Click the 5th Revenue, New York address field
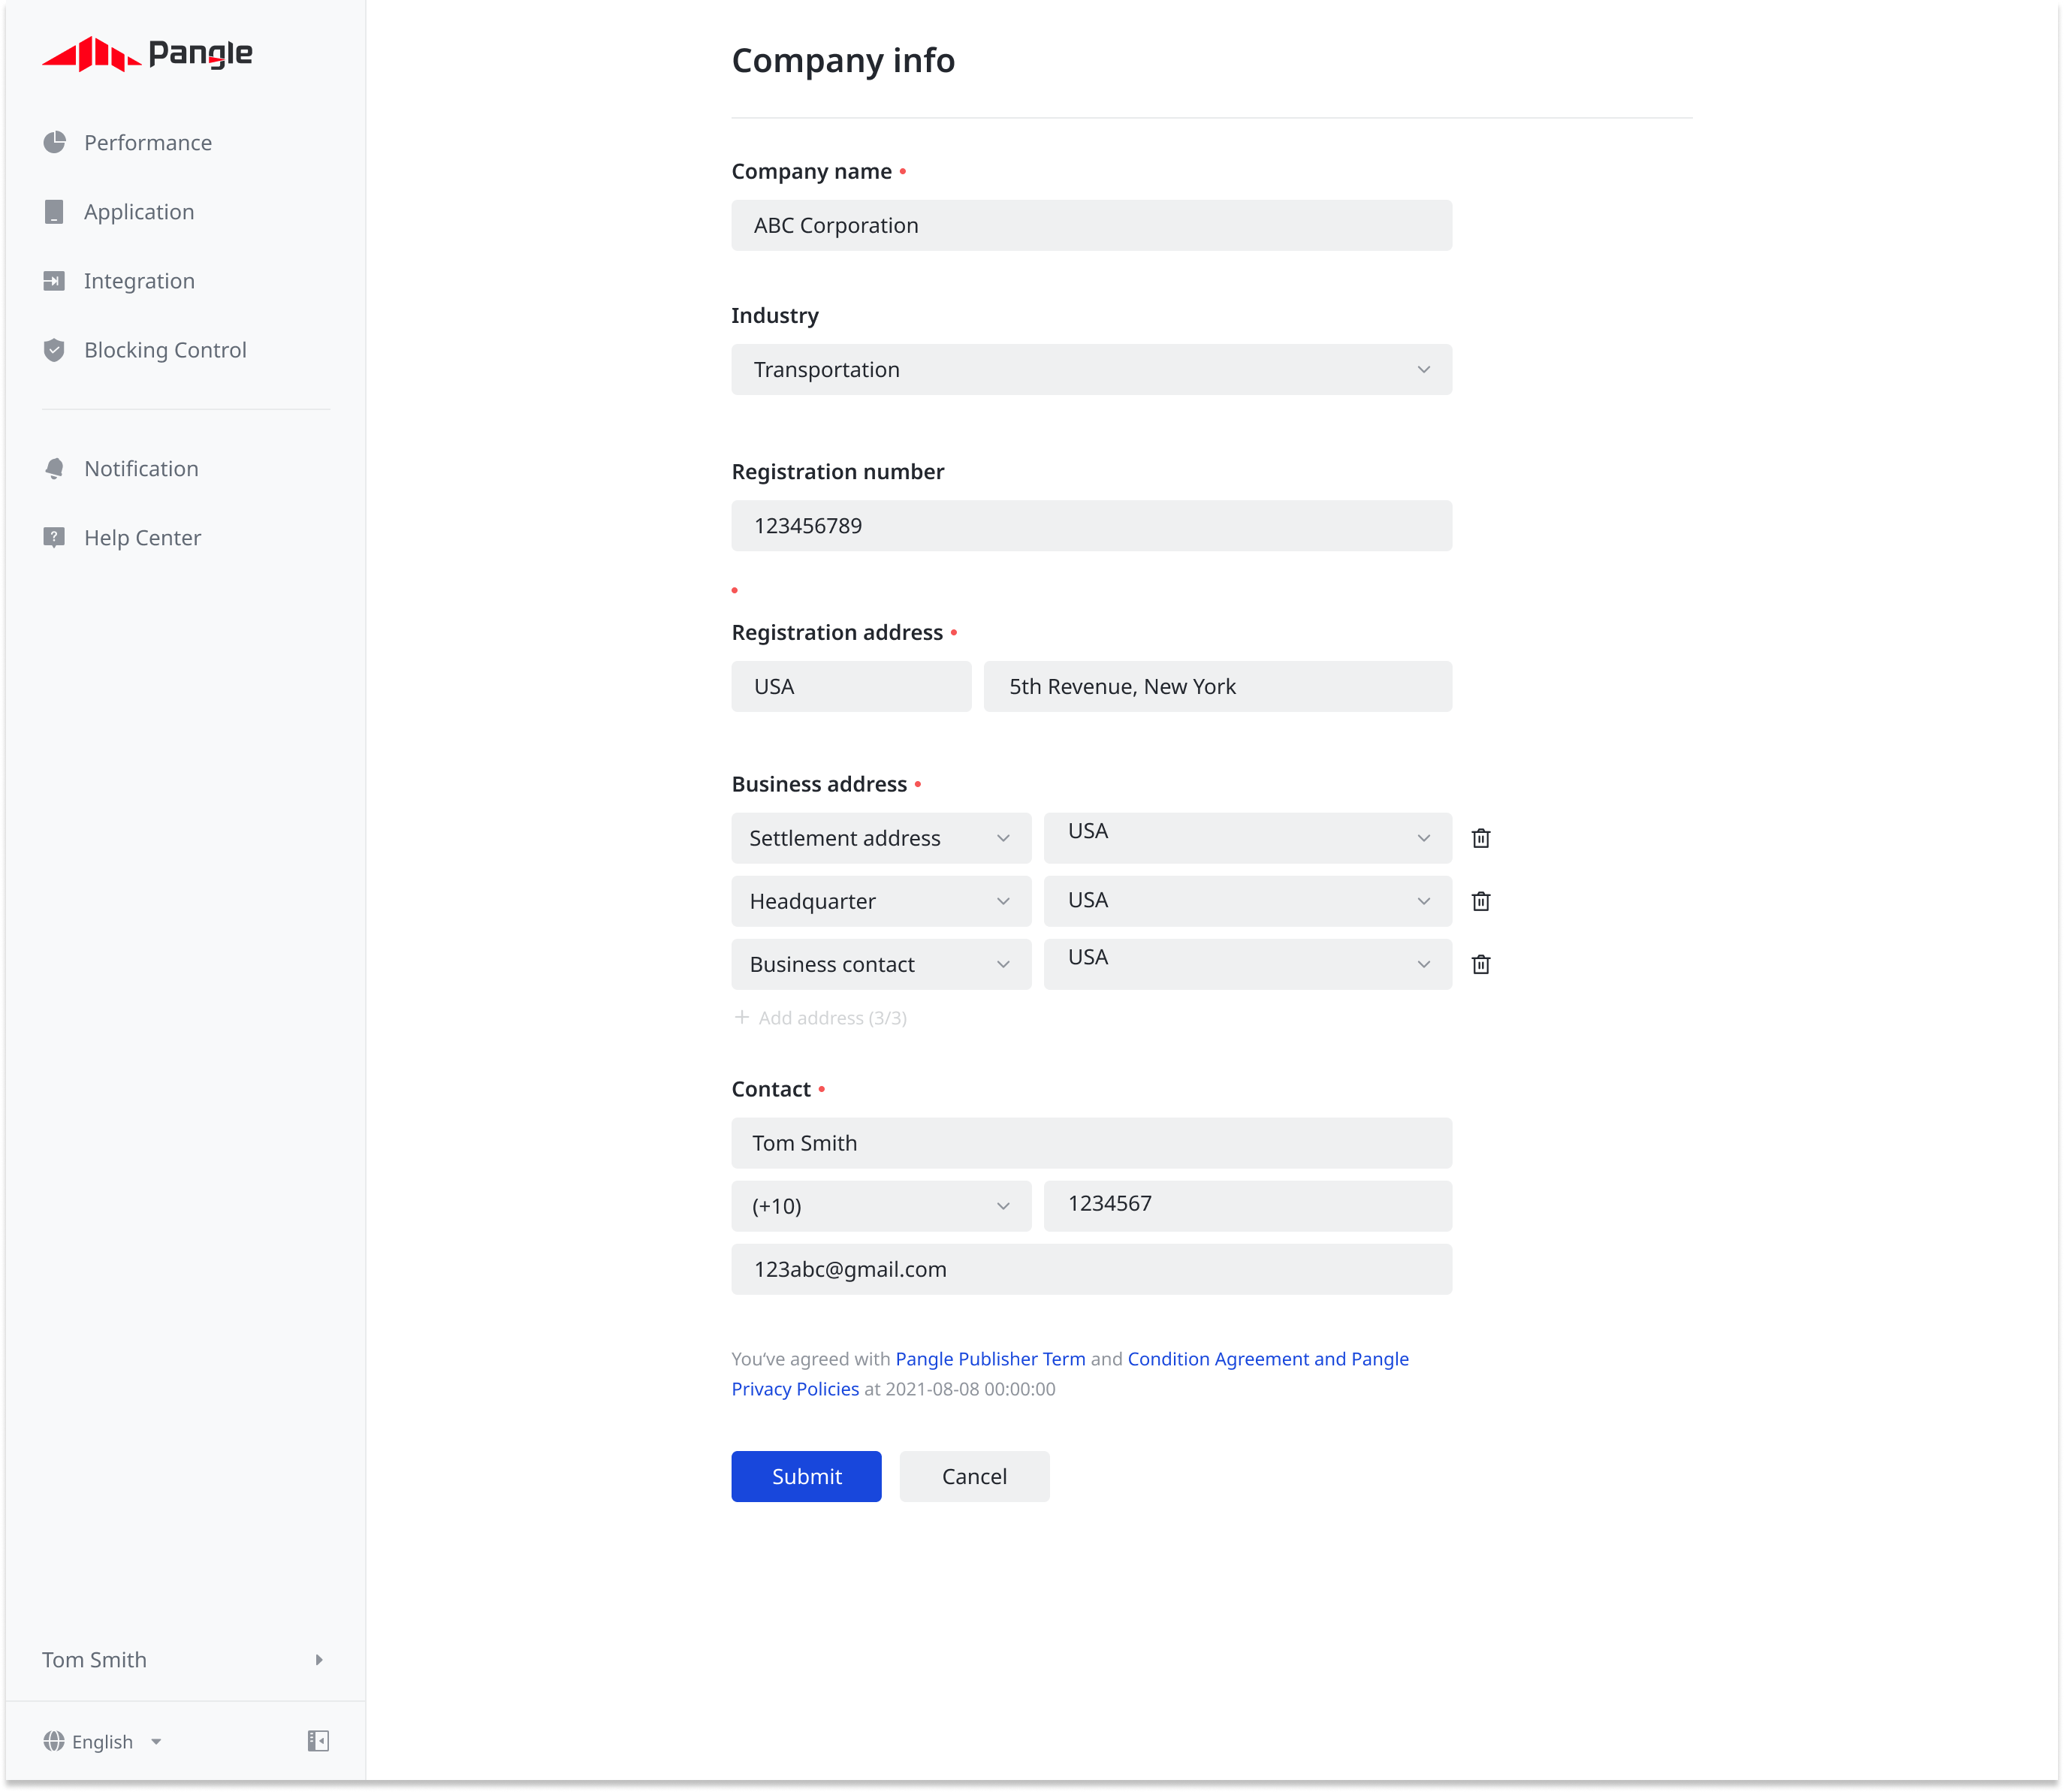Viewport: 2064px width, 1792px height. click(1217, 686)
